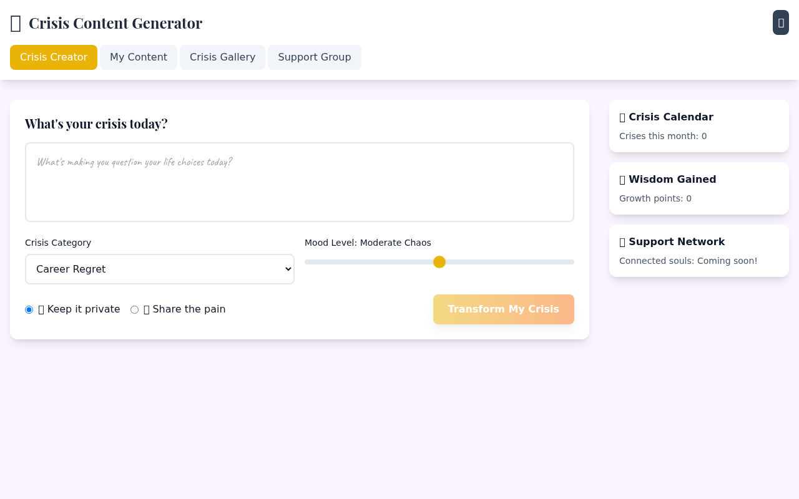Select the Share the pain radio
Viewport: 799px width, 499px height.
[134, 309]
